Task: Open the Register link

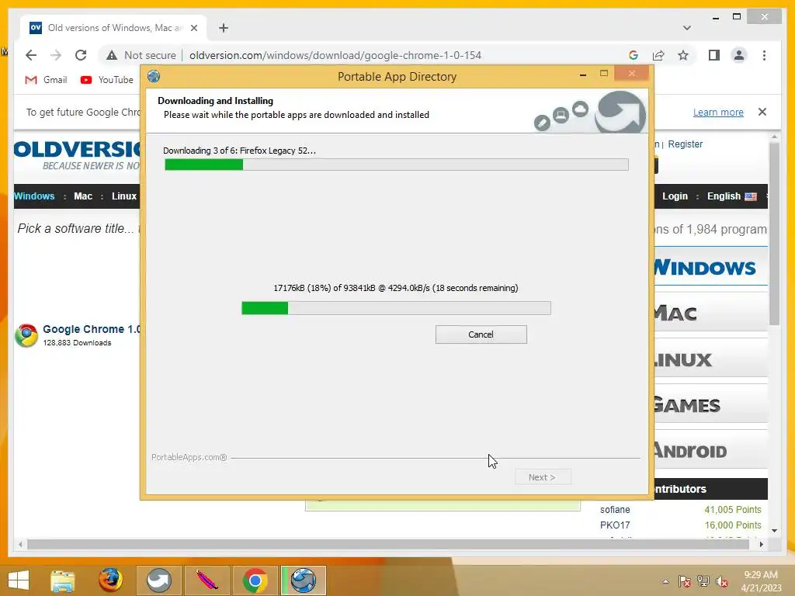Action: point(685,144)
